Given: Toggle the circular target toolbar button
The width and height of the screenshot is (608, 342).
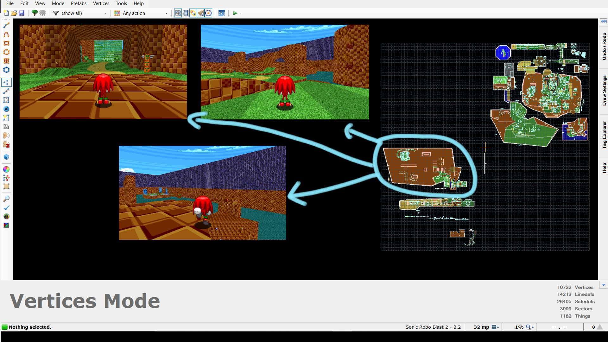Looking at the screenshot, I should click(208, 13).
